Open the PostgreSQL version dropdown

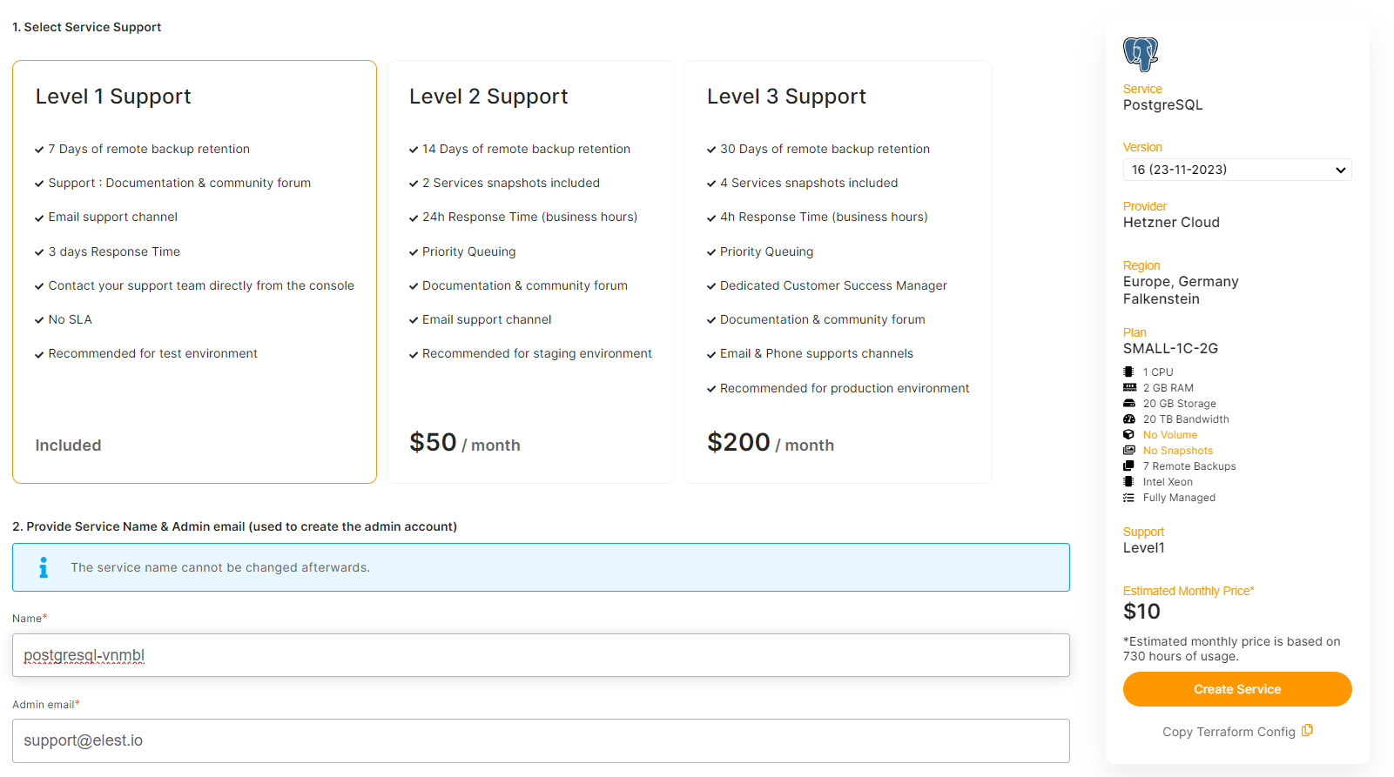(x=1236, y=170)
